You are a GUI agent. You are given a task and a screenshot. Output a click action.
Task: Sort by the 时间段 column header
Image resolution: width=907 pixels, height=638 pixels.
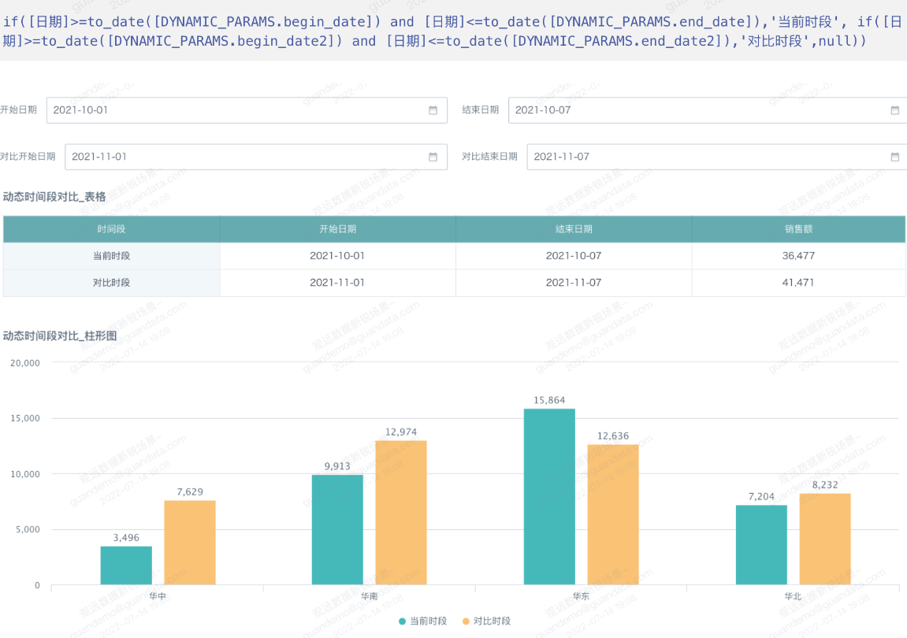pos(111,229)
